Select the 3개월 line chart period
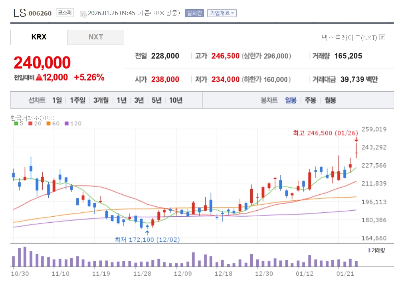 (101, 100)
